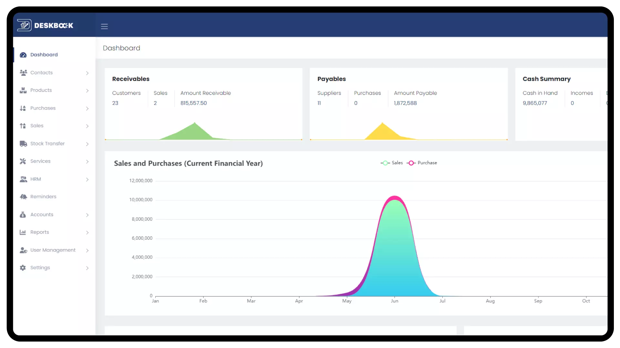
Task: Expand the Reports menu chevron
Action: coord(87,233)
